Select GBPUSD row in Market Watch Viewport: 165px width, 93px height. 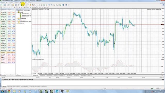8,14
